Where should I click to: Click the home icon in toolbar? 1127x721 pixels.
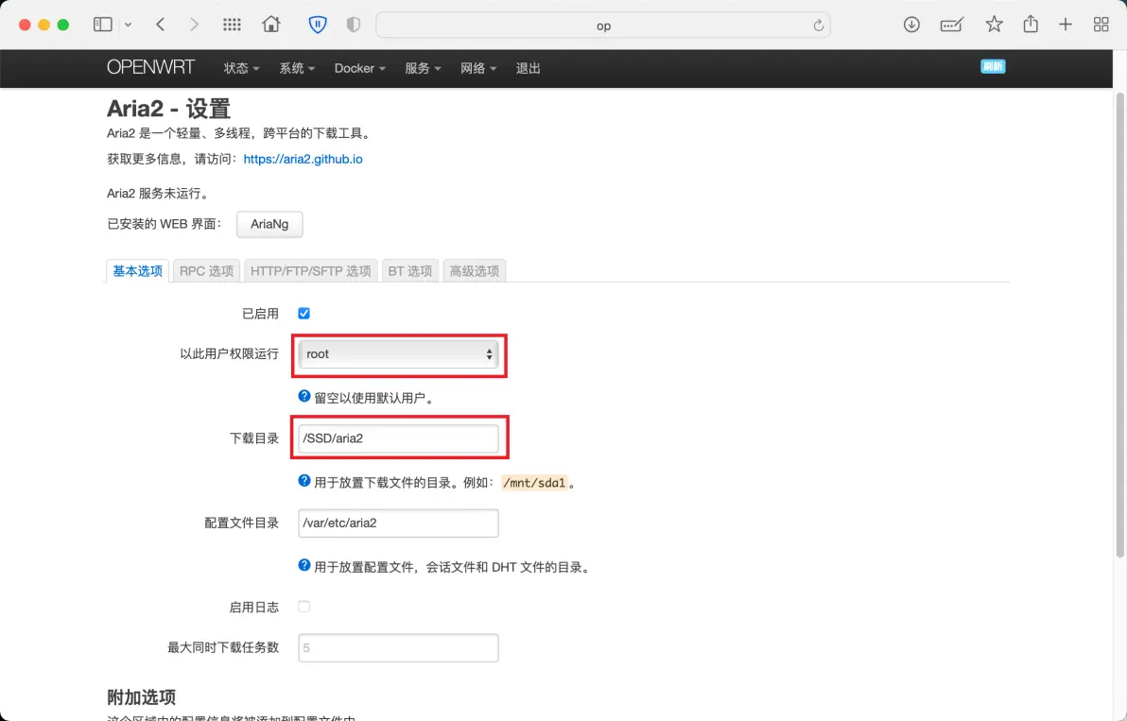tap(271, 25)
